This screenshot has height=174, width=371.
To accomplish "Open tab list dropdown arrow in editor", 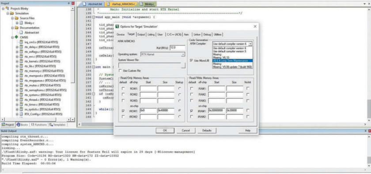I will pyautogui.click(x=365, y=4).
